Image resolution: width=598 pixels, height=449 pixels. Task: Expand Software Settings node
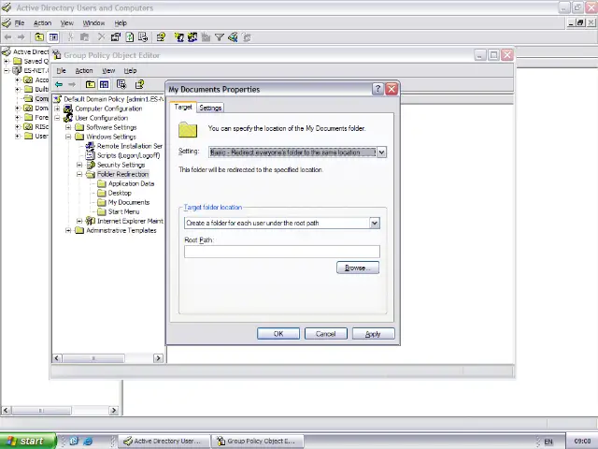68,127
